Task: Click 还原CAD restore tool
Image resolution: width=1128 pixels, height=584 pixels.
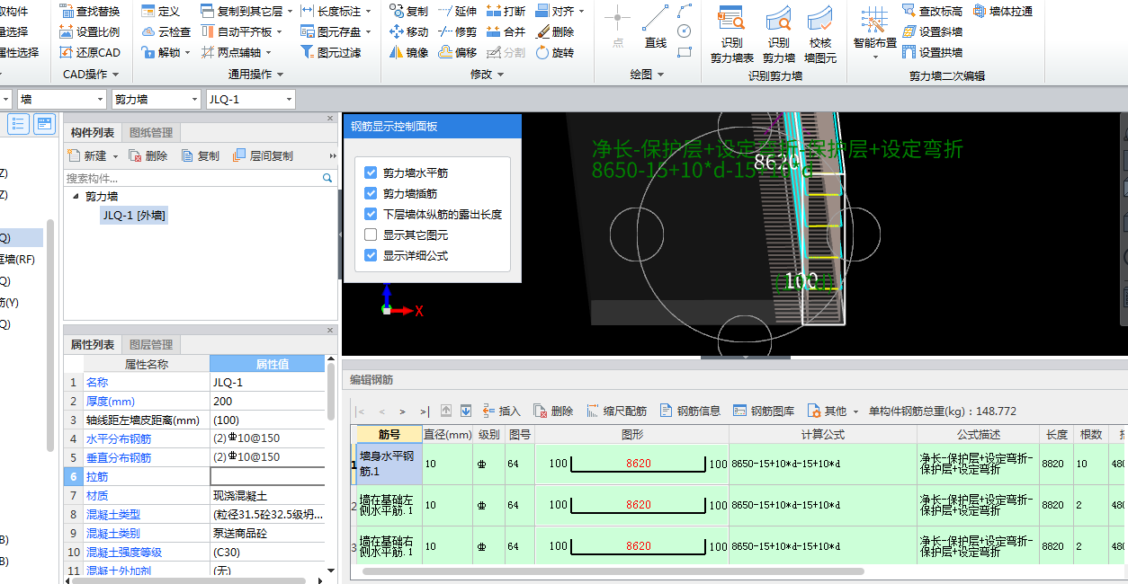Action: (x=90, y=52)
